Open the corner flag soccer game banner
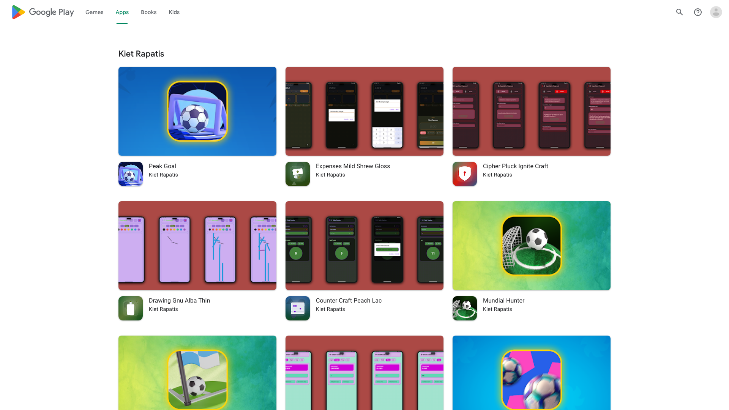Image resolution: width=729 pixels, height=410 pixels. [197, 373]
